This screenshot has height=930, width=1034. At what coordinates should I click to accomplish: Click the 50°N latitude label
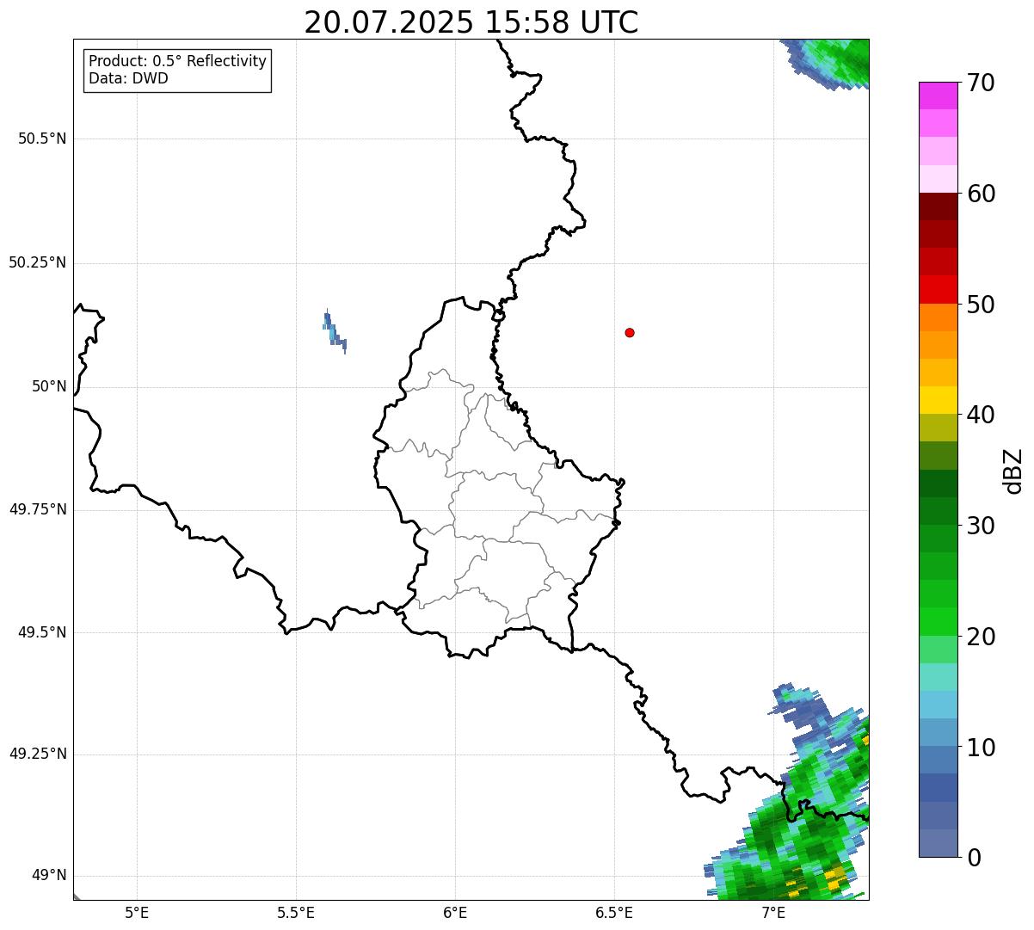click(49, 386)
